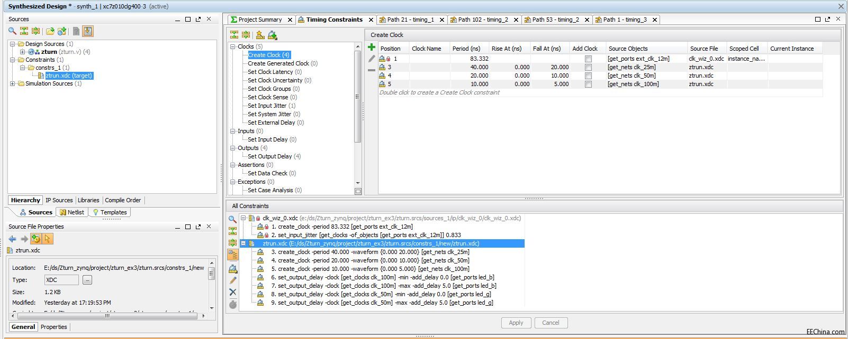Screen dimensions: 848x339
Task: Click Add Sources icon in Sources toolbar
Action: 62,31
